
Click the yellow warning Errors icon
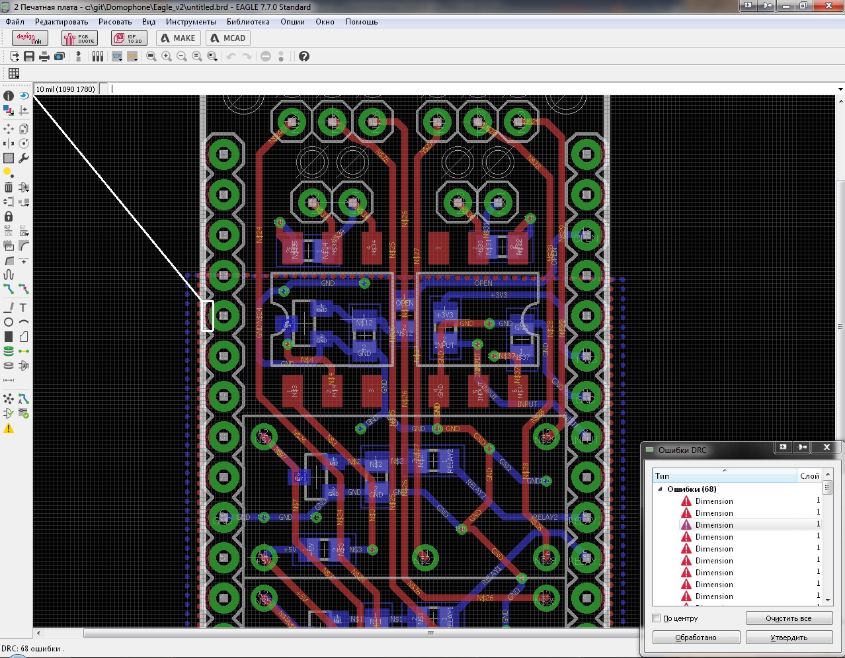(x=9, y=429)
